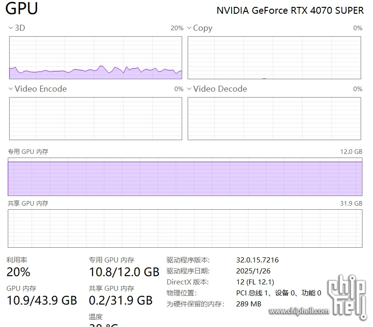
Task: Click the NVIDIA GeForce RTX 4070 SUPER label
Action: (x=290, y=11)
